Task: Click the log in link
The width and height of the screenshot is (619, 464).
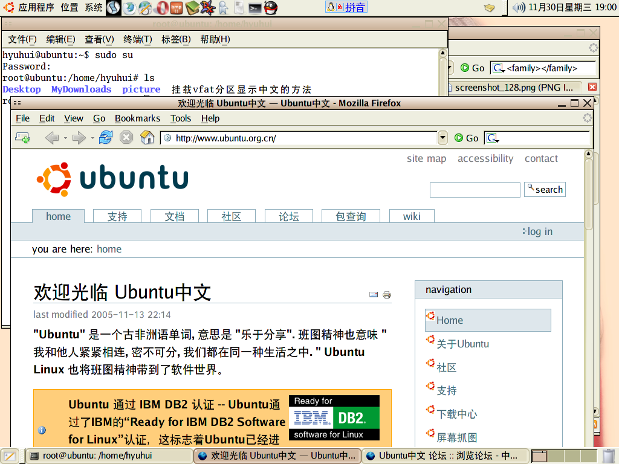Action: click(x=540, y=231)
